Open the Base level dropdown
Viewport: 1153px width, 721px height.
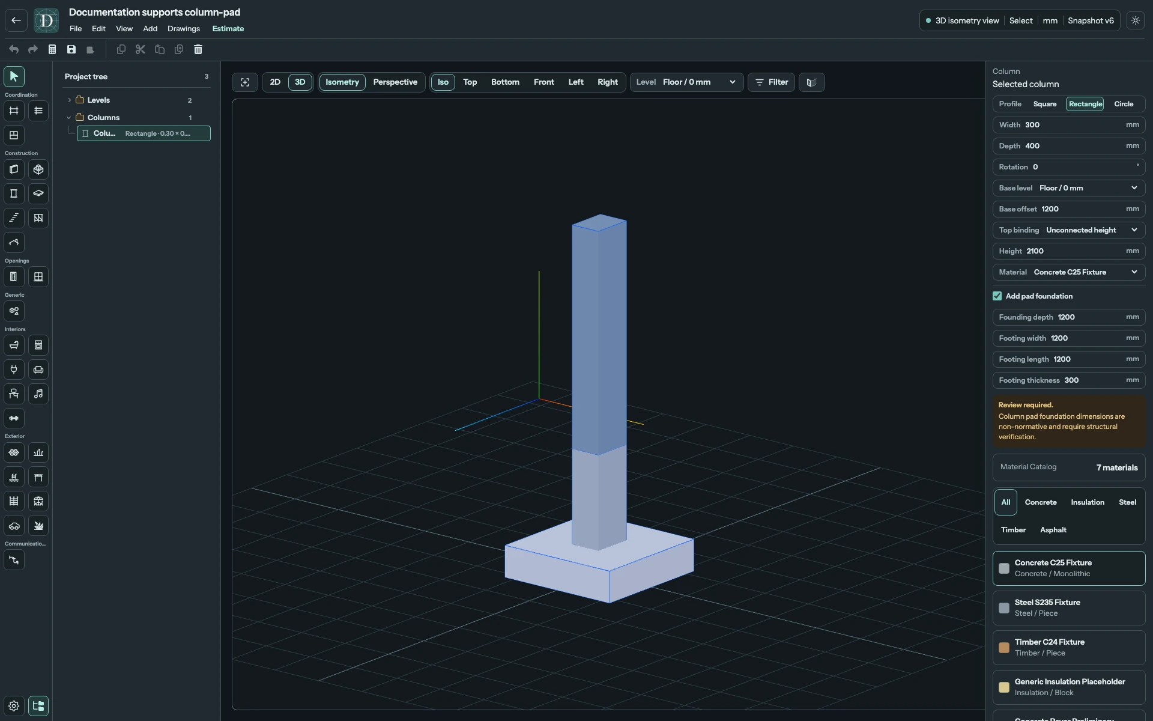click(1069, 188)
